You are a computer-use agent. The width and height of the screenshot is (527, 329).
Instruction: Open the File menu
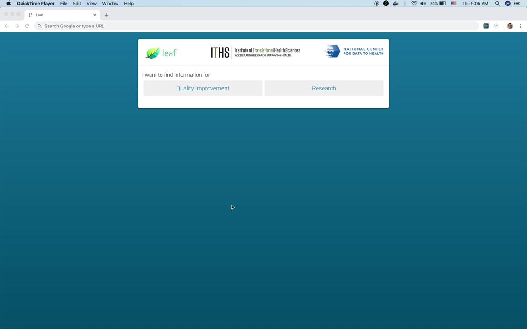[64, 3]
